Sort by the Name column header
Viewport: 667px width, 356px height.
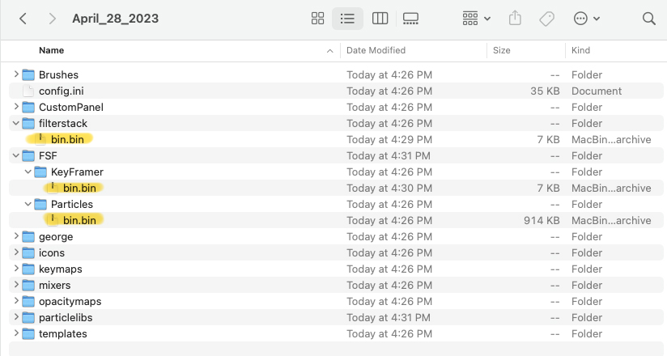[52, 50]
